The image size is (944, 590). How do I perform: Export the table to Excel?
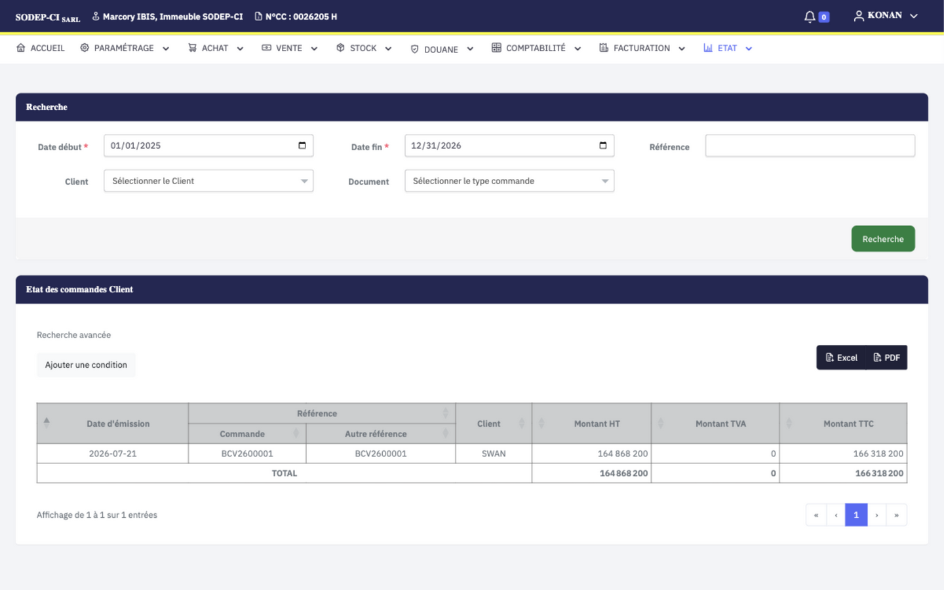(841, 357)
